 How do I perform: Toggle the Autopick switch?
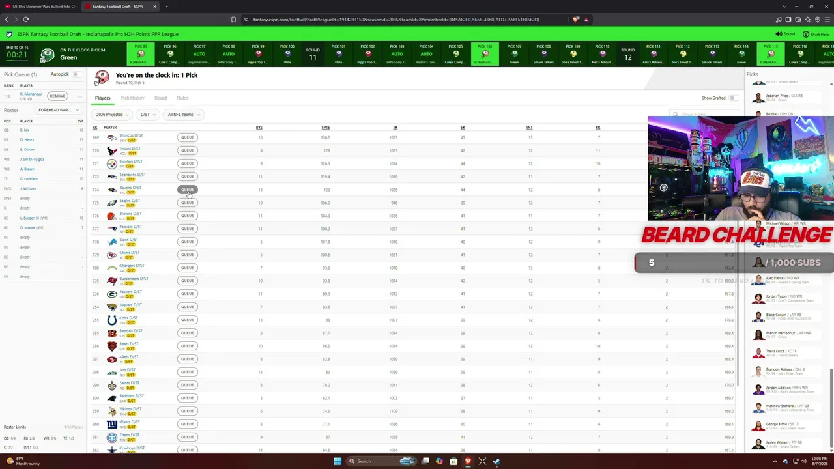tap(76, 74)
